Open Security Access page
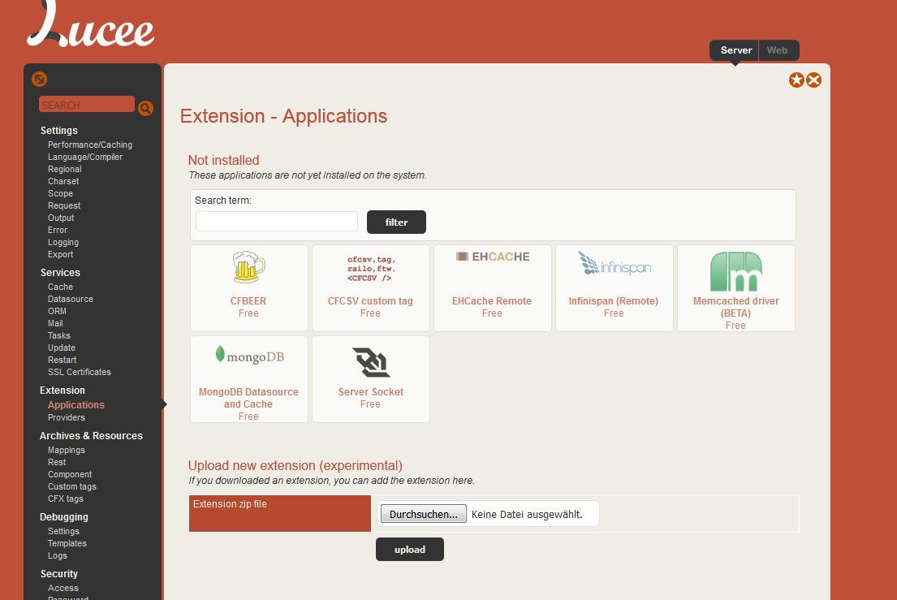The width and height of the screenshot is (897, 600). [63, 588]
